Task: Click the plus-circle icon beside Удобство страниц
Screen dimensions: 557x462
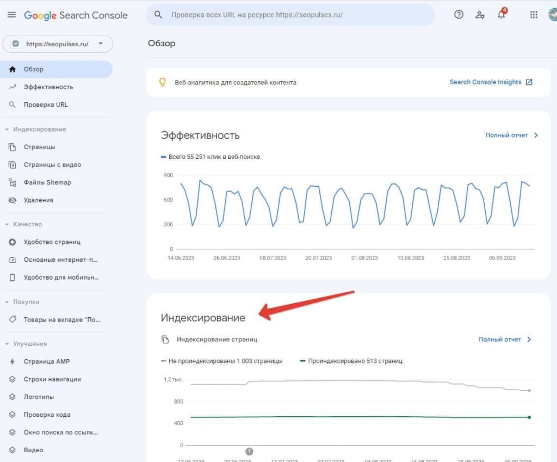Action: click(x=13, y=242)
